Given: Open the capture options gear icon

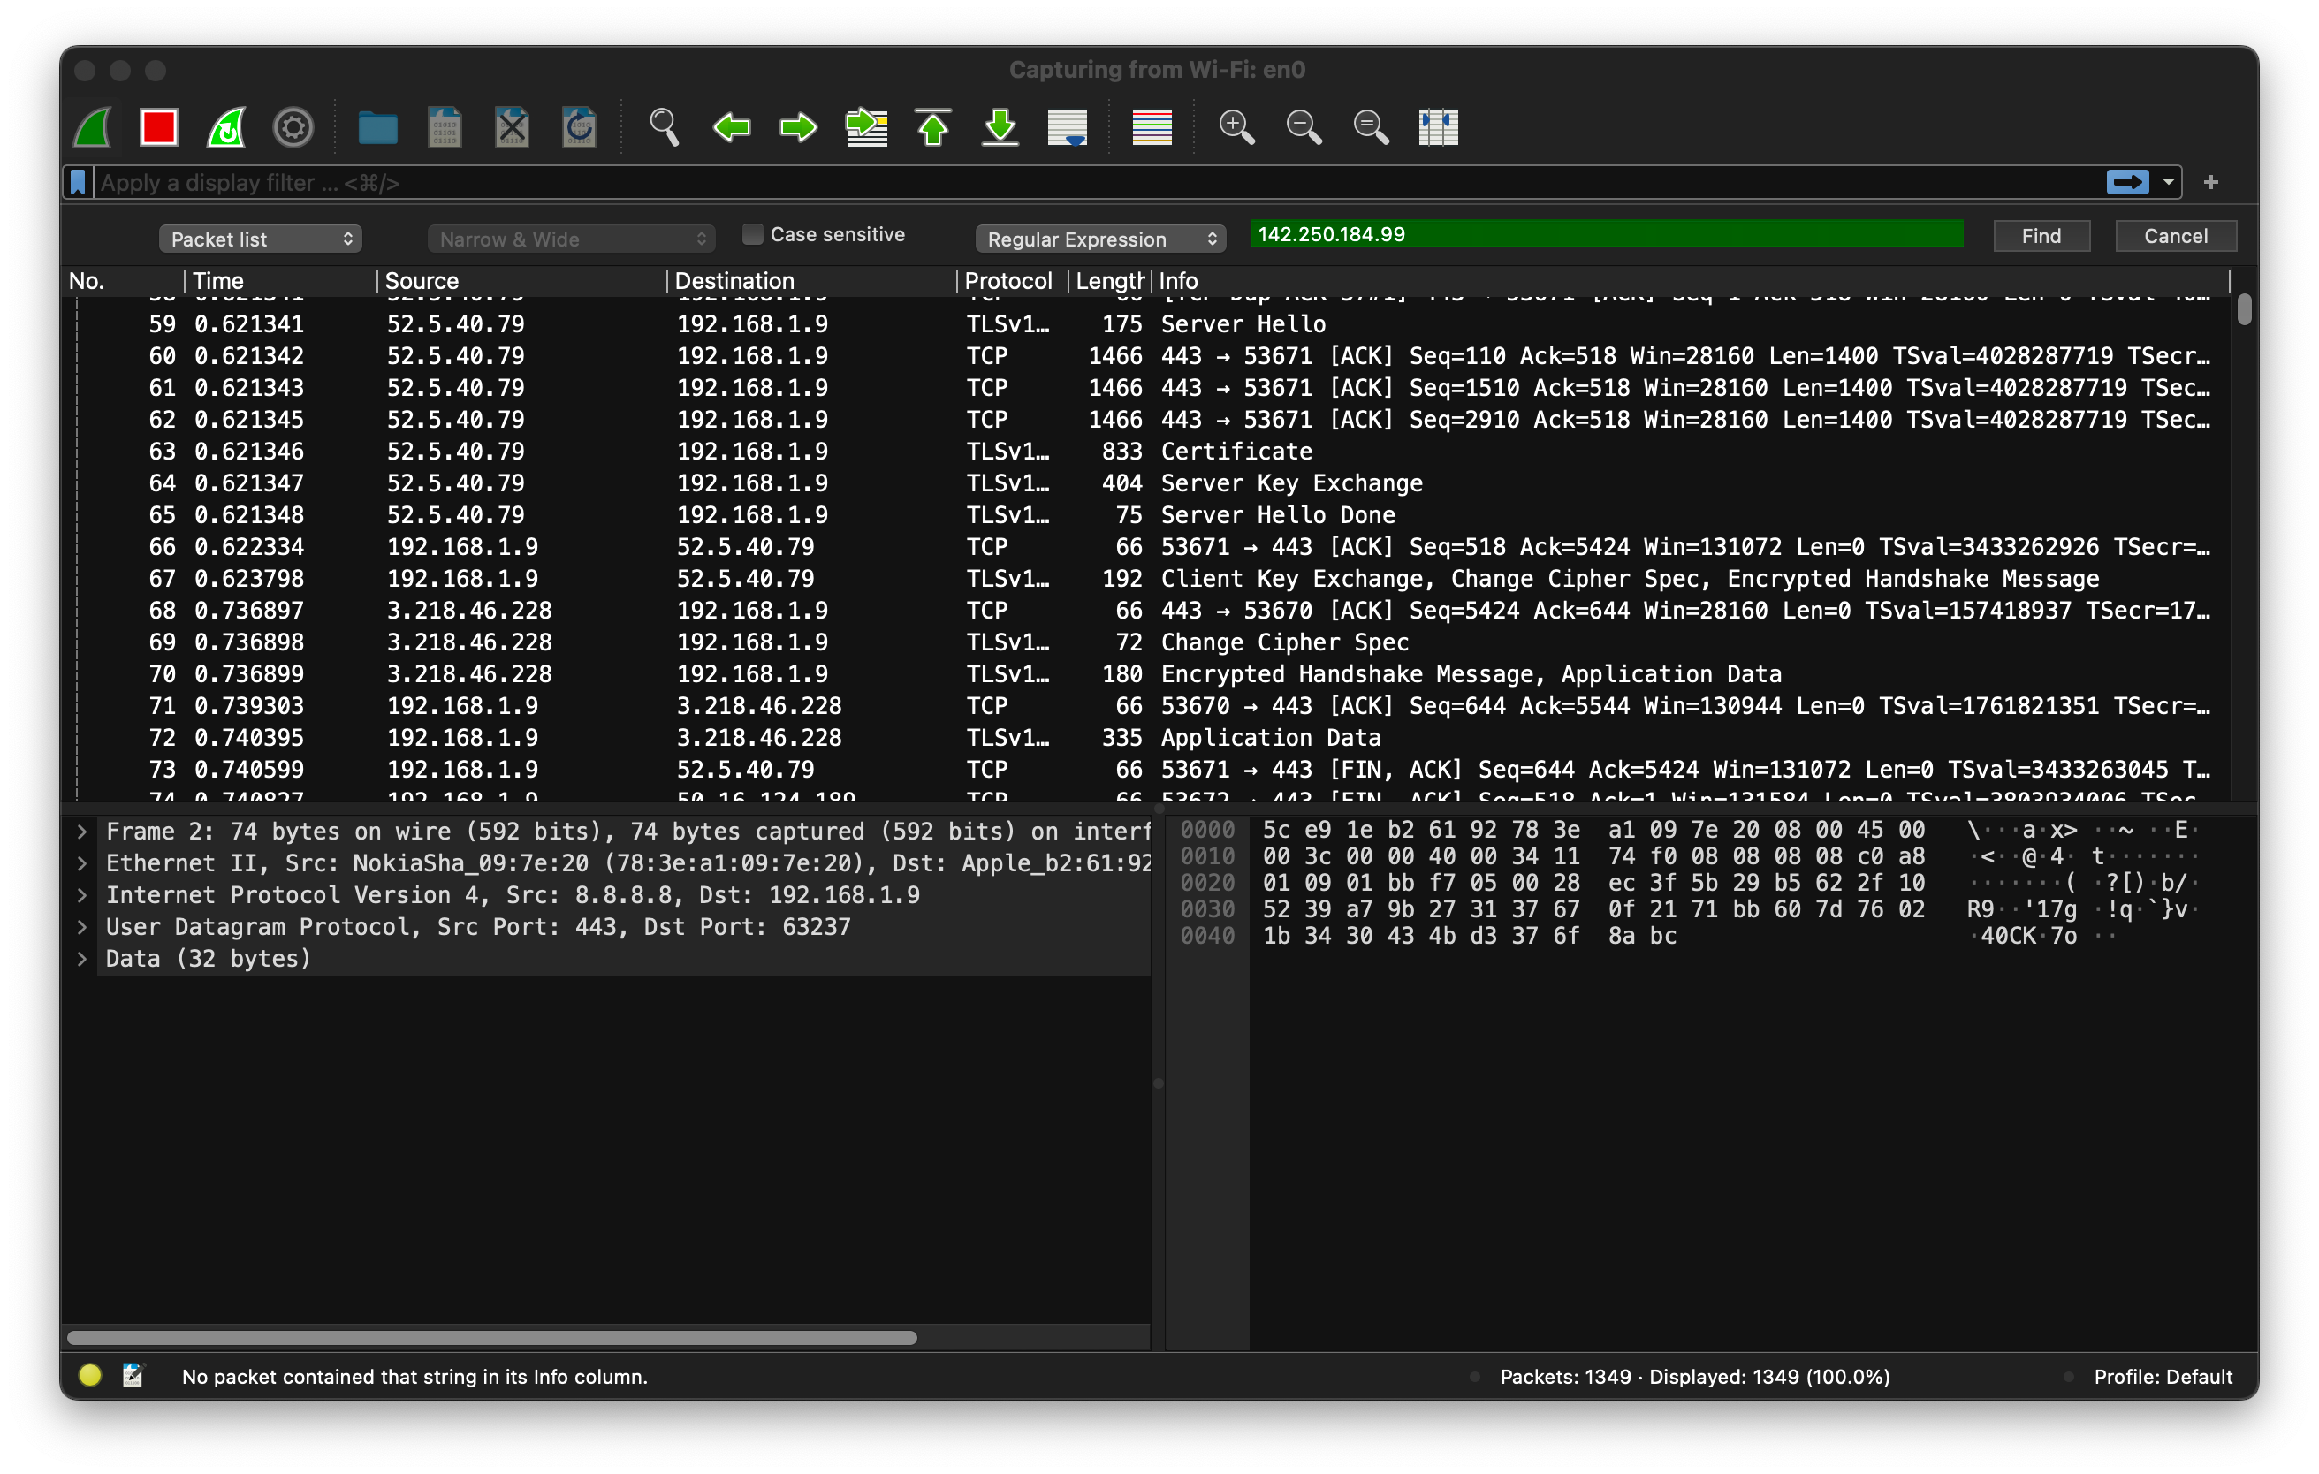Looking at the screenshot, I should (x=293, y=127).
